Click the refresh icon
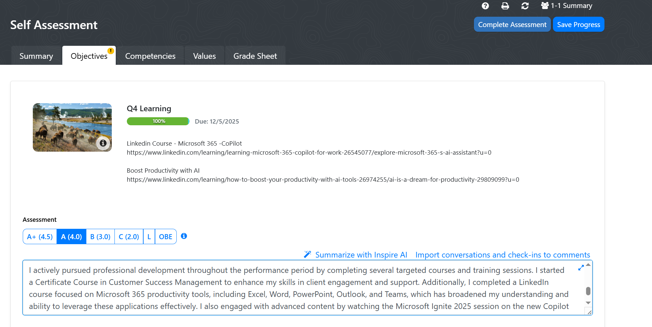This screenshot has width=652, height=327. coord(525,6)
